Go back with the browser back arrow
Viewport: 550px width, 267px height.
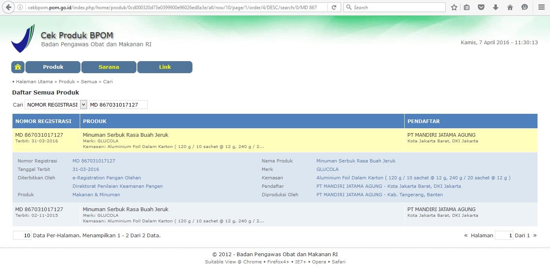click(x=9, y=7)
